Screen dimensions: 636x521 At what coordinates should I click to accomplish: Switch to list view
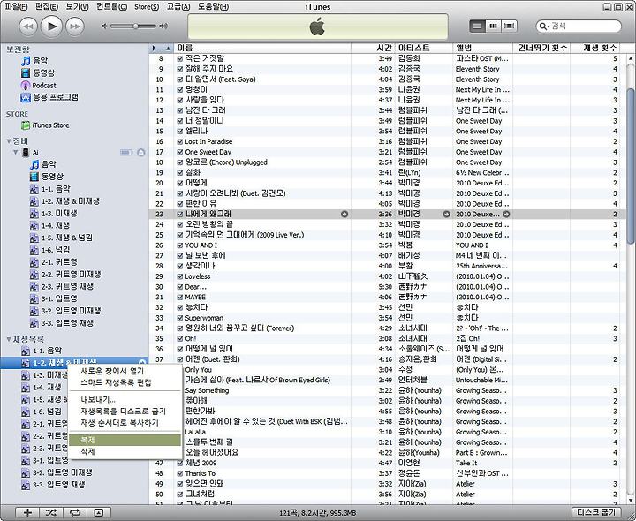click(477, 26)
